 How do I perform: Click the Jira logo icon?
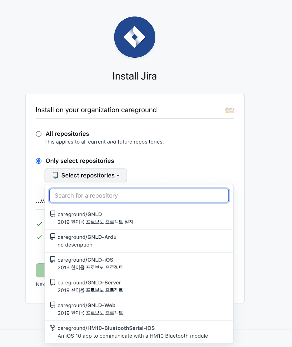[x=135, y=37]
